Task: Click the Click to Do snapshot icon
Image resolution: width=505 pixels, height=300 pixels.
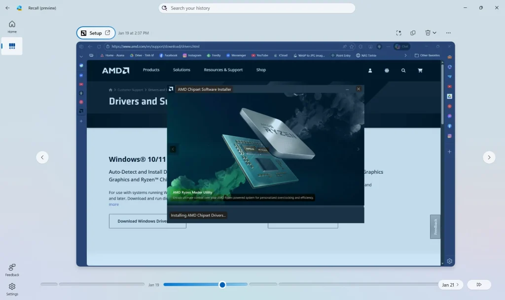Action: 398,33
